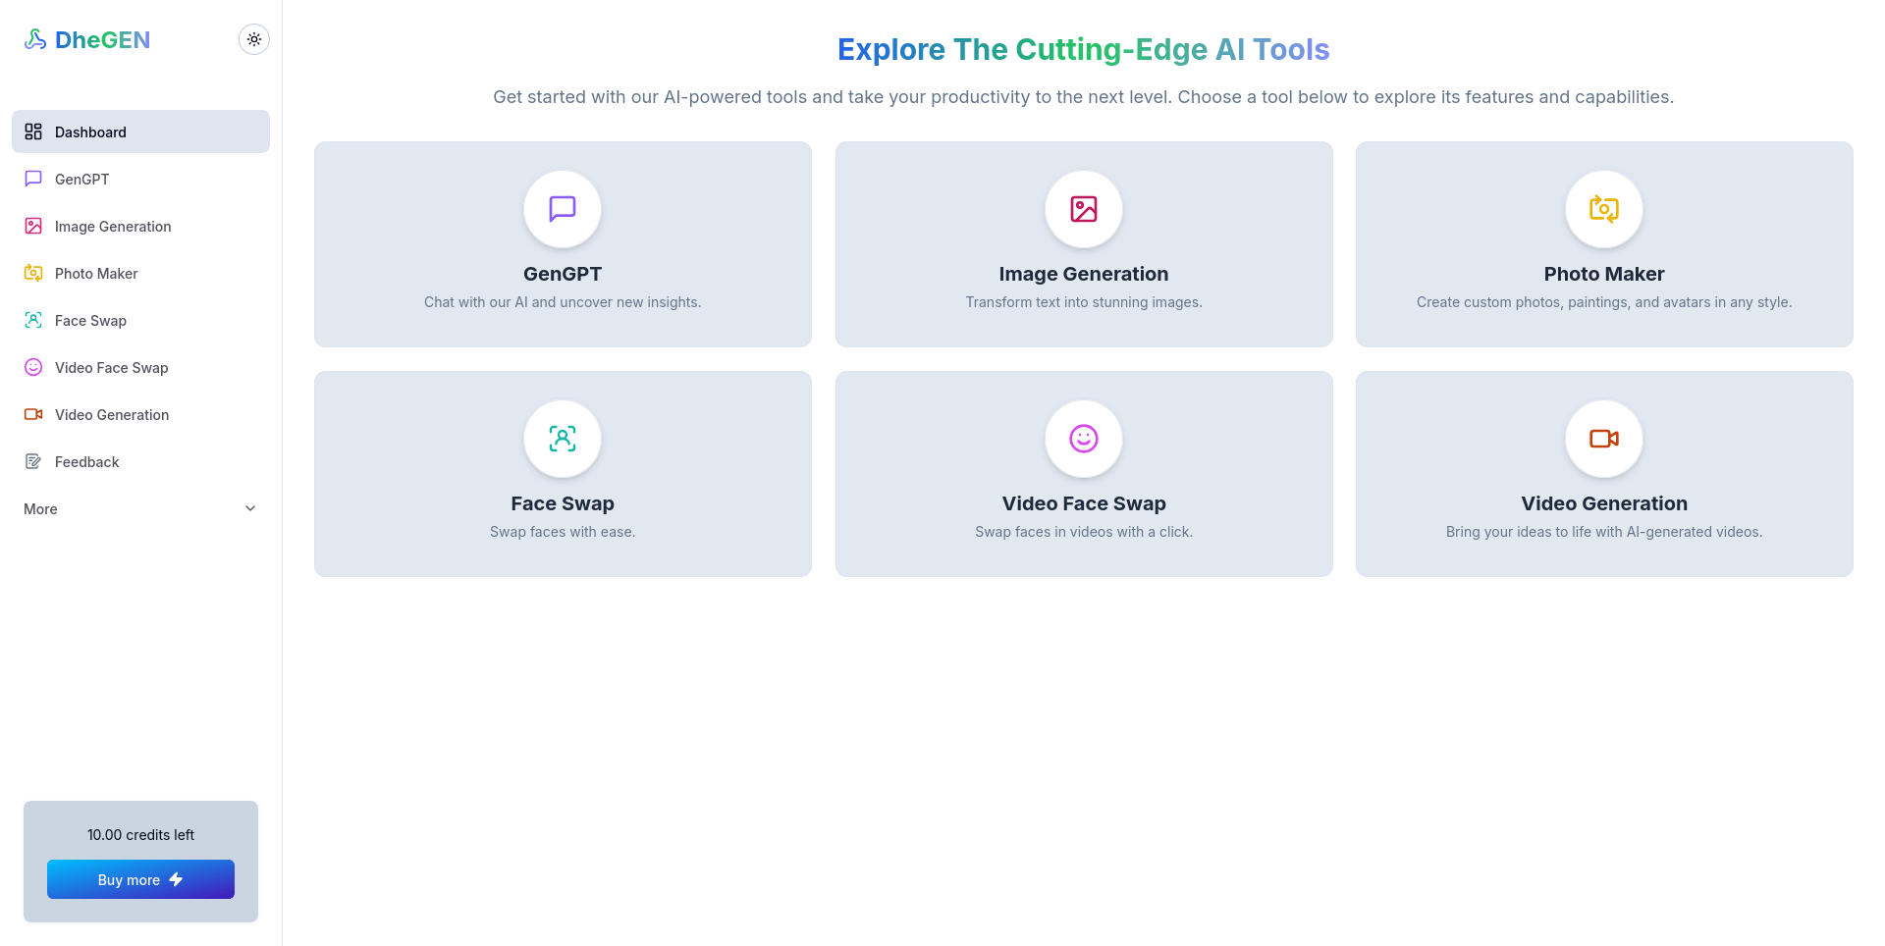
Task: Select the GenGPT chat icon in sidebar
Action: (32, 179)
